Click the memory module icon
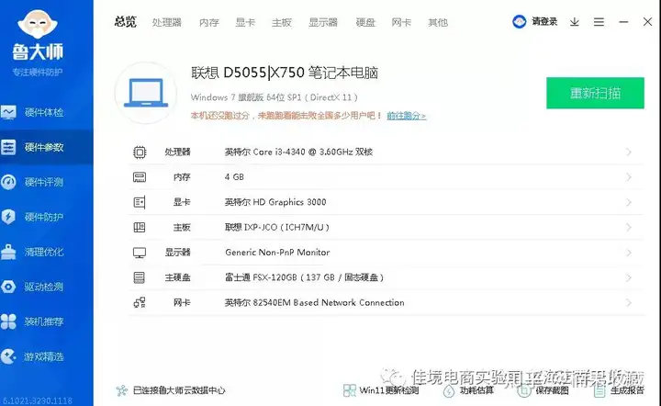 [x=140, y=177]
